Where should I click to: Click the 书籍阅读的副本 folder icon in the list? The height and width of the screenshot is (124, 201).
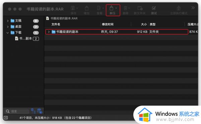54,32
